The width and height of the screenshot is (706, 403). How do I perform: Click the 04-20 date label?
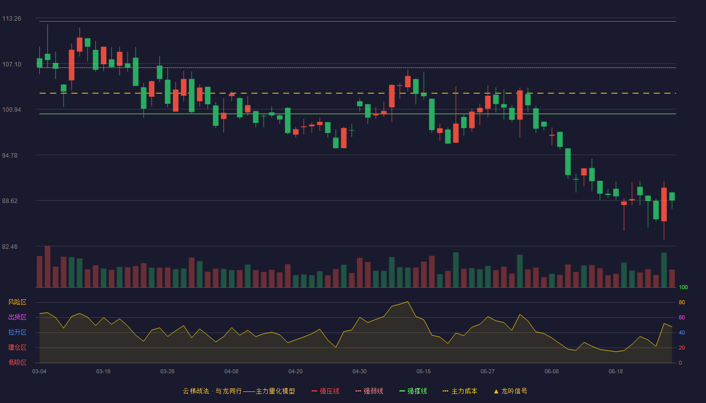pos(296,371)
